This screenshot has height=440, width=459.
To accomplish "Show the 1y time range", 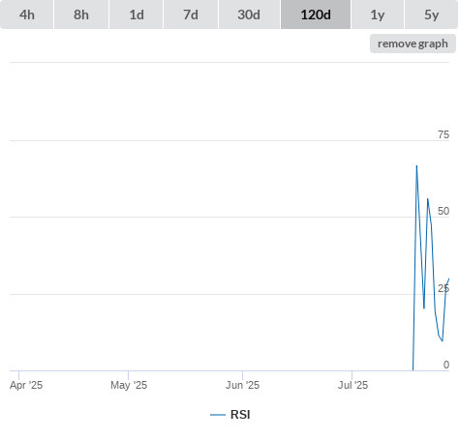I will click(378, 15).
